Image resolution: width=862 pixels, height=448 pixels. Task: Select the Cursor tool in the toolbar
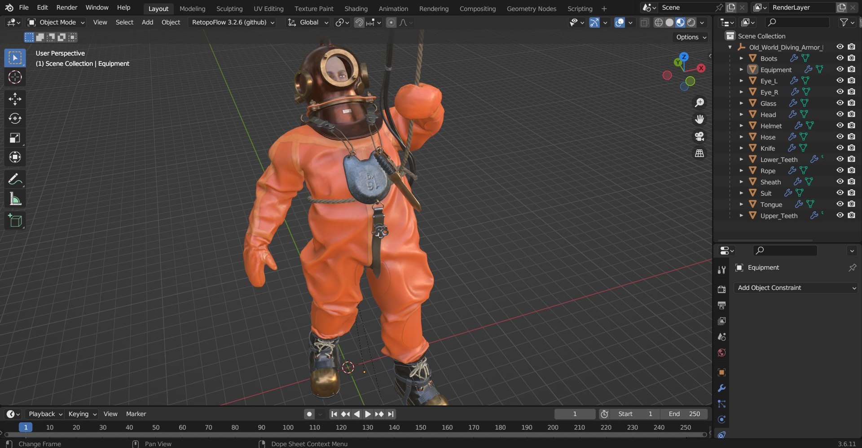(x=15, y=78)
